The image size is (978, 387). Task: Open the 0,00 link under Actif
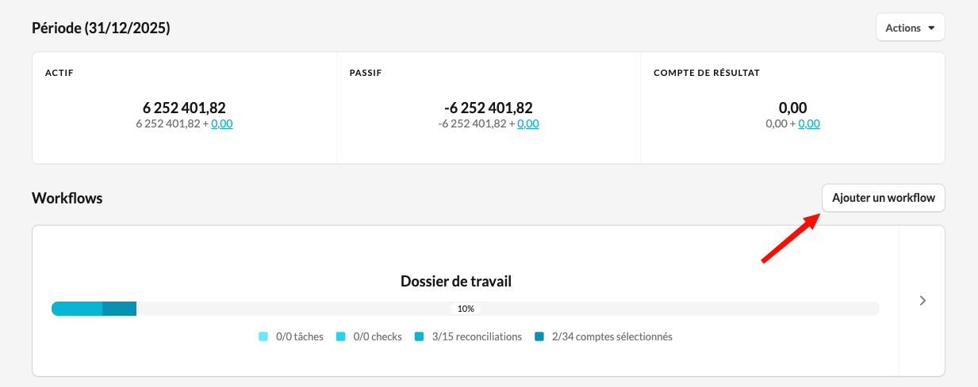click(x=222, y=123)
